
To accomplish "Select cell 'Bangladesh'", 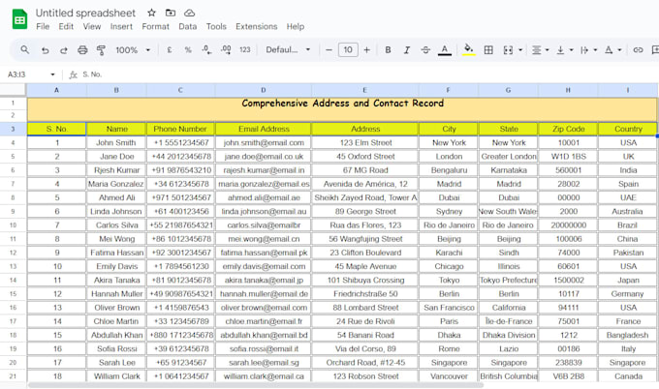I will pyautogui.click(x=627, y=335).
